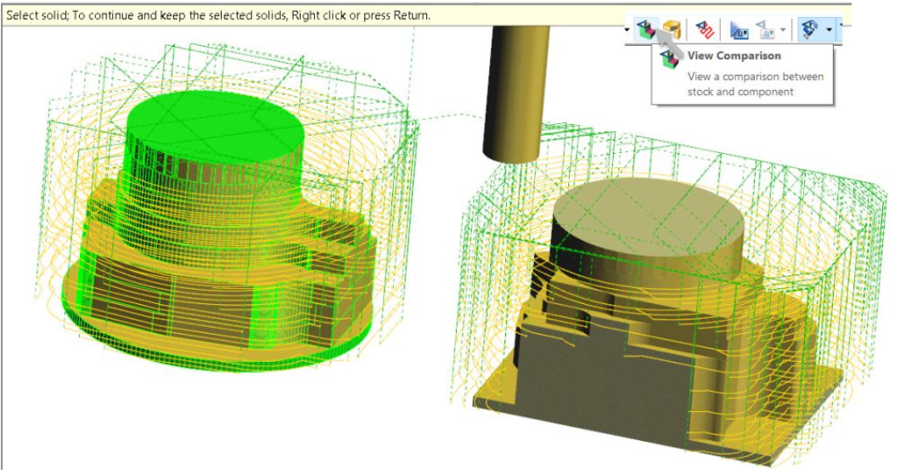This screenshot has height=474, width=906.
Task: Select the cylindrical cutting tool in viewport
Action: 509,93
